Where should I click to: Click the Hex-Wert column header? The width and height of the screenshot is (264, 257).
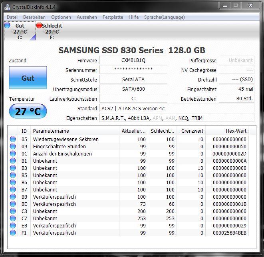click(x=227, y=131)
